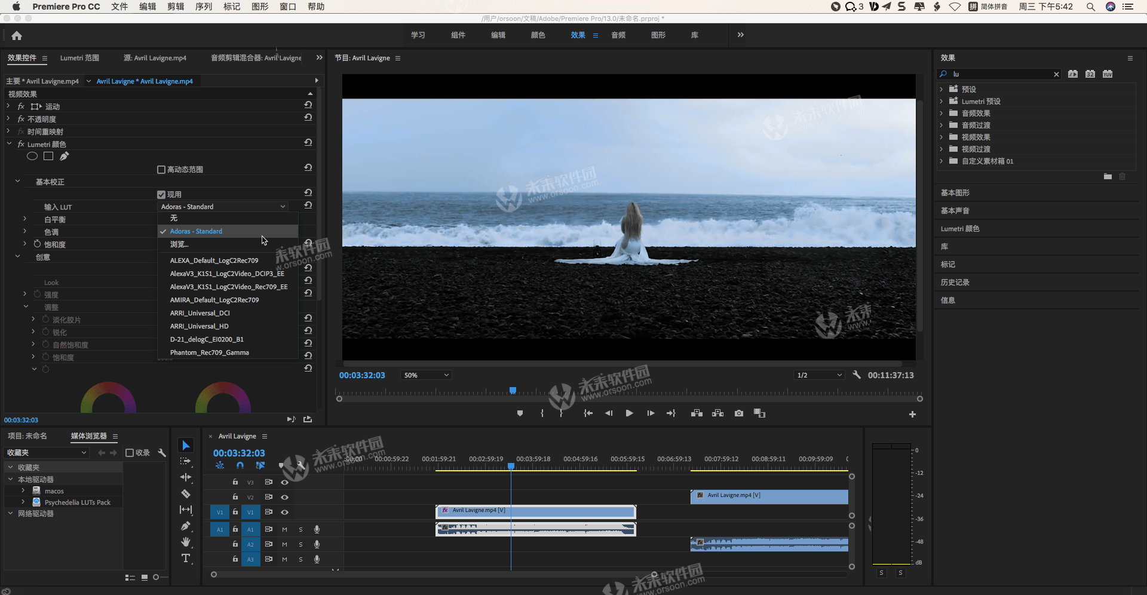Click the program monitor playhead marker
1147x595 pixels.
point(513,390)
